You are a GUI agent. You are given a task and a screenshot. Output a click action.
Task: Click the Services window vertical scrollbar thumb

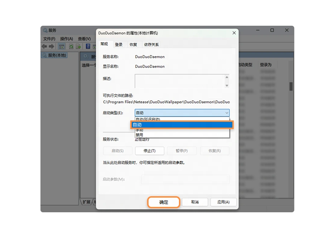291,86
